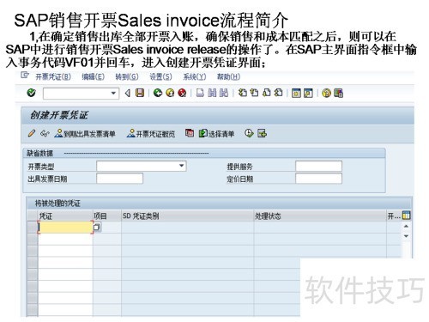The height and width of the screenshot is (322, 429).
Task: Click the 开票凭证概览 button
Action: (151, 134)
